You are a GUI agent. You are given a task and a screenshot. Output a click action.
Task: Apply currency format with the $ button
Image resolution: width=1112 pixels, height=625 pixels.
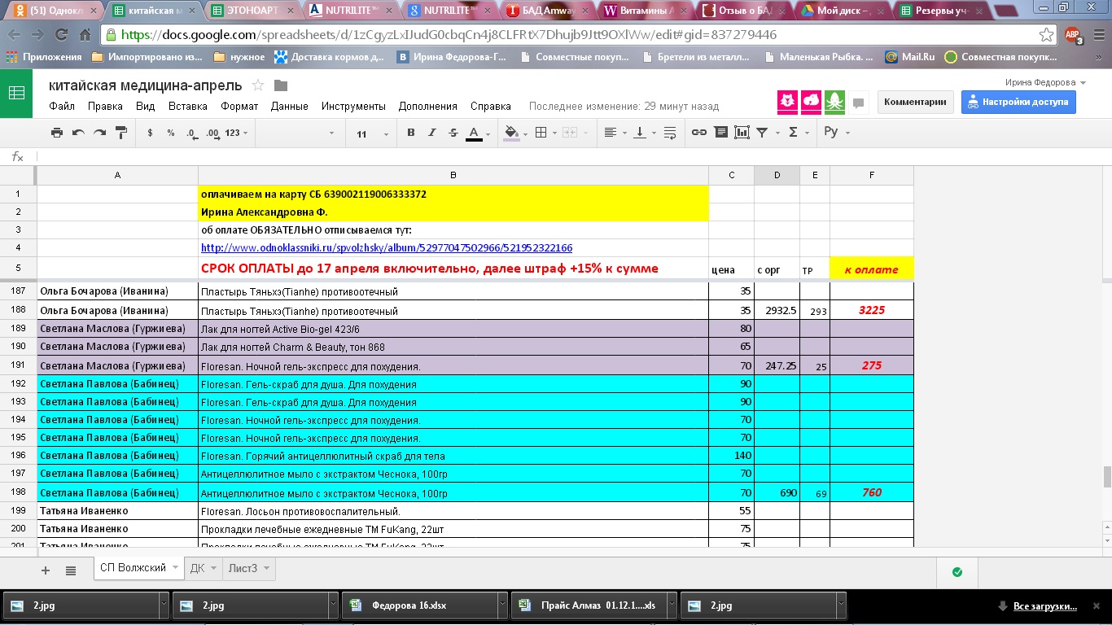[x=151, y=133]
